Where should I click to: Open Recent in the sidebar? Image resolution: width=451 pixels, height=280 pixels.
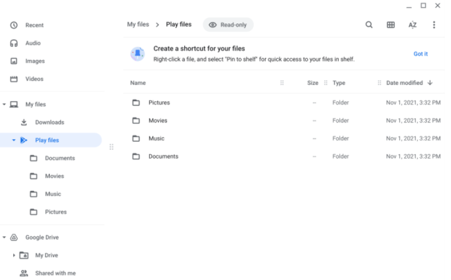34,25
